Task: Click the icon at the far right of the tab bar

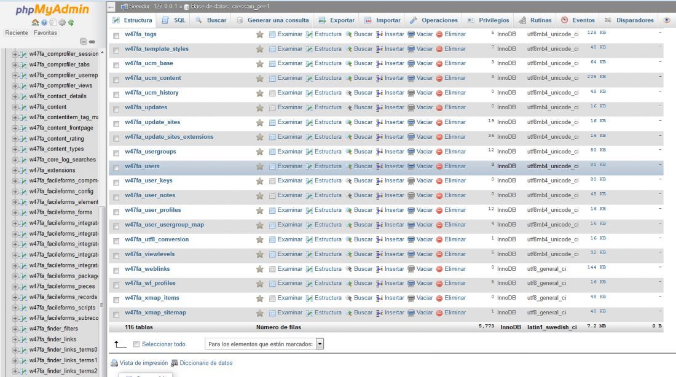Action: [x=667, y=20]
